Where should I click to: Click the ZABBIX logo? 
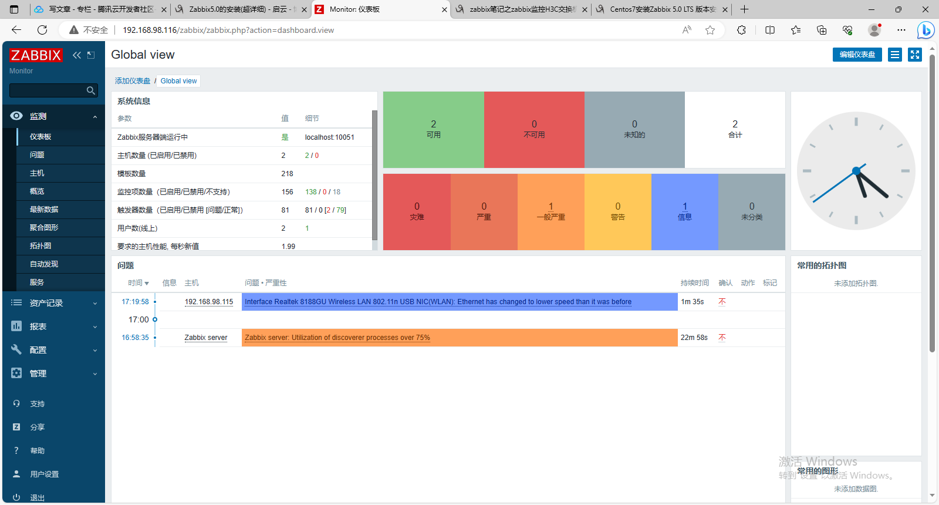[x=36, y=55]
